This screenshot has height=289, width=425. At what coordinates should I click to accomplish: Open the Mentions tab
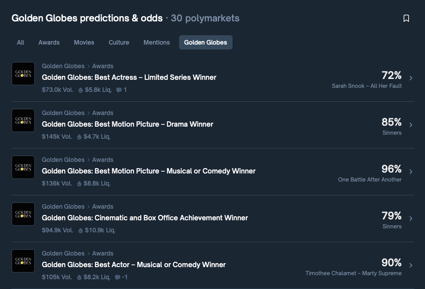coord(156,42)
